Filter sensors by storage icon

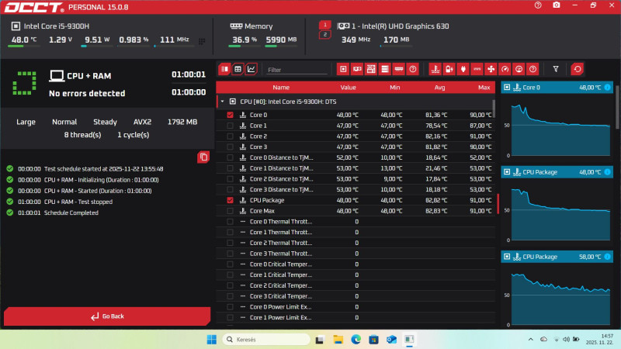(384, 69)
